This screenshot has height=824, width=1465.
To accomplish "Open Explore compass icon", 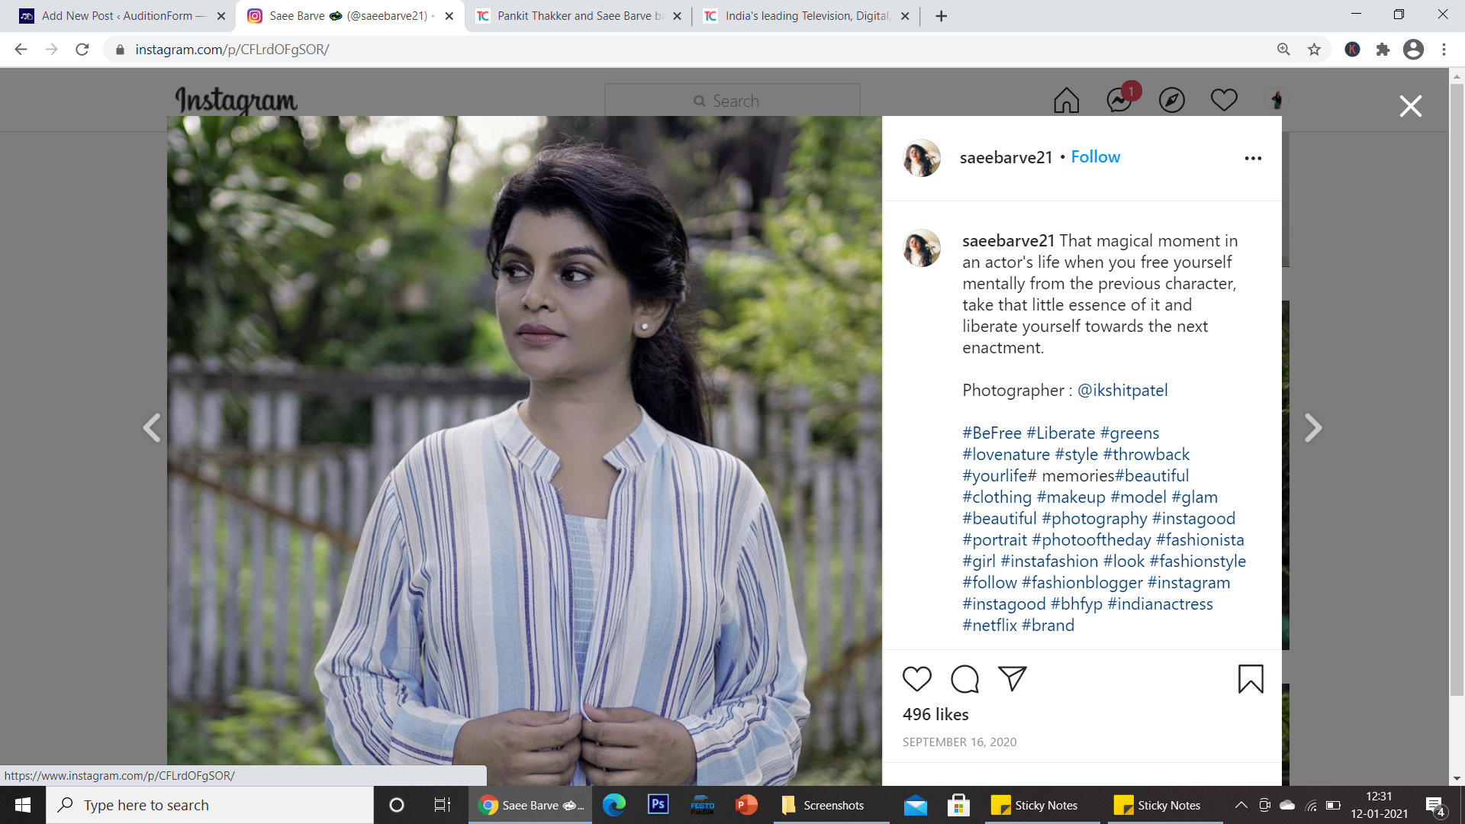I will tap(1171, 100).
